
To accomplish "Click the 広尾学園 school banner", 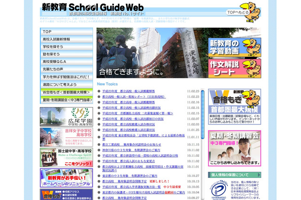I will pos(66,116).
